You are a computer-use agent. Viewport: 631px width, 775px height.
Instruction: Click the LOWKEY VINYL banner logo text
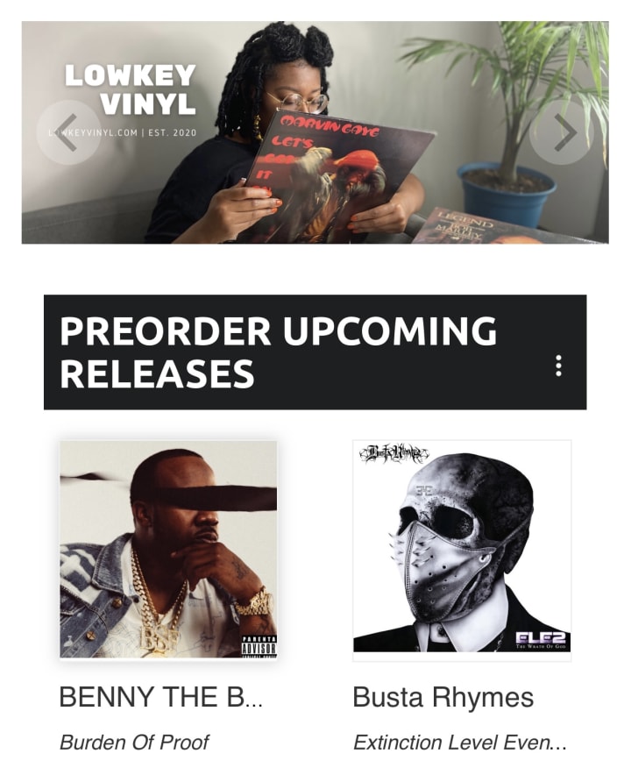coord(131,89)
